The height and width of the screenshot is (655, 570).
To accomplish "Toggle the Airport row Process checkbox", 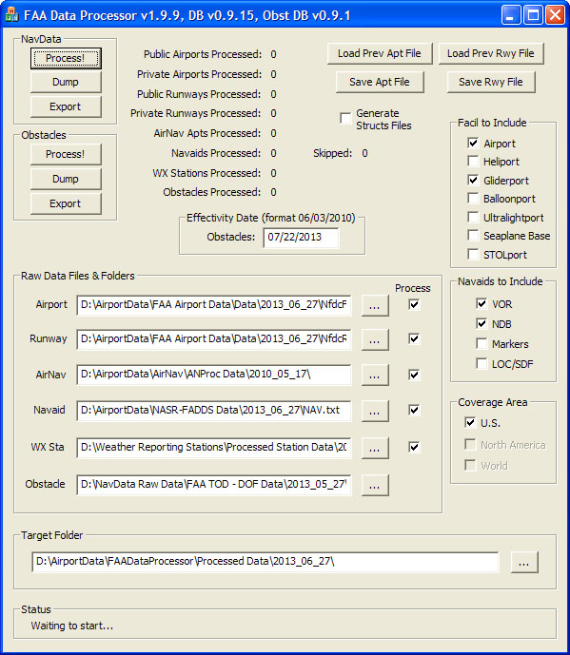I will [414, 304].
